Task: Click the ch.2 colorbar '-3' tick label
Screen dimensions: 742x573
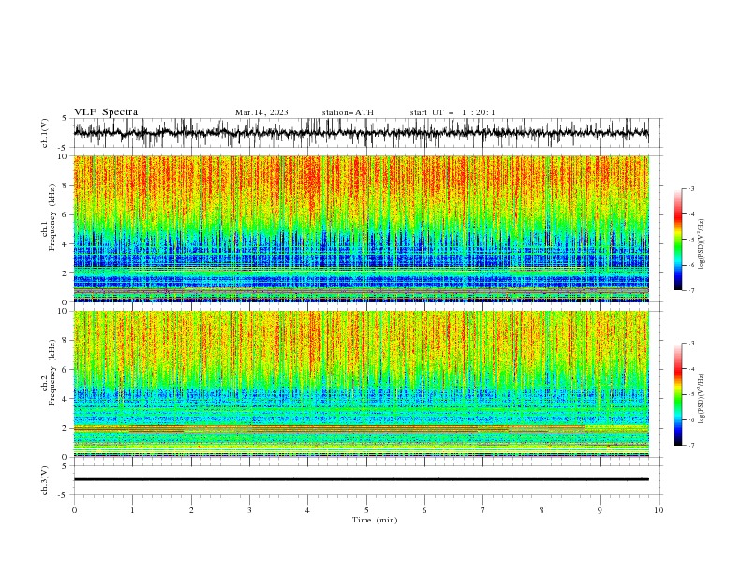Action: coord(691,344)
